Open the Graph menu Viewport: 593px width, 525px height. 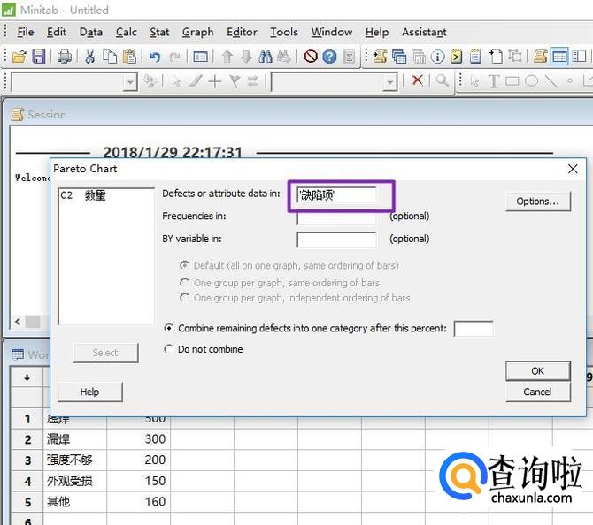(197, 32)
